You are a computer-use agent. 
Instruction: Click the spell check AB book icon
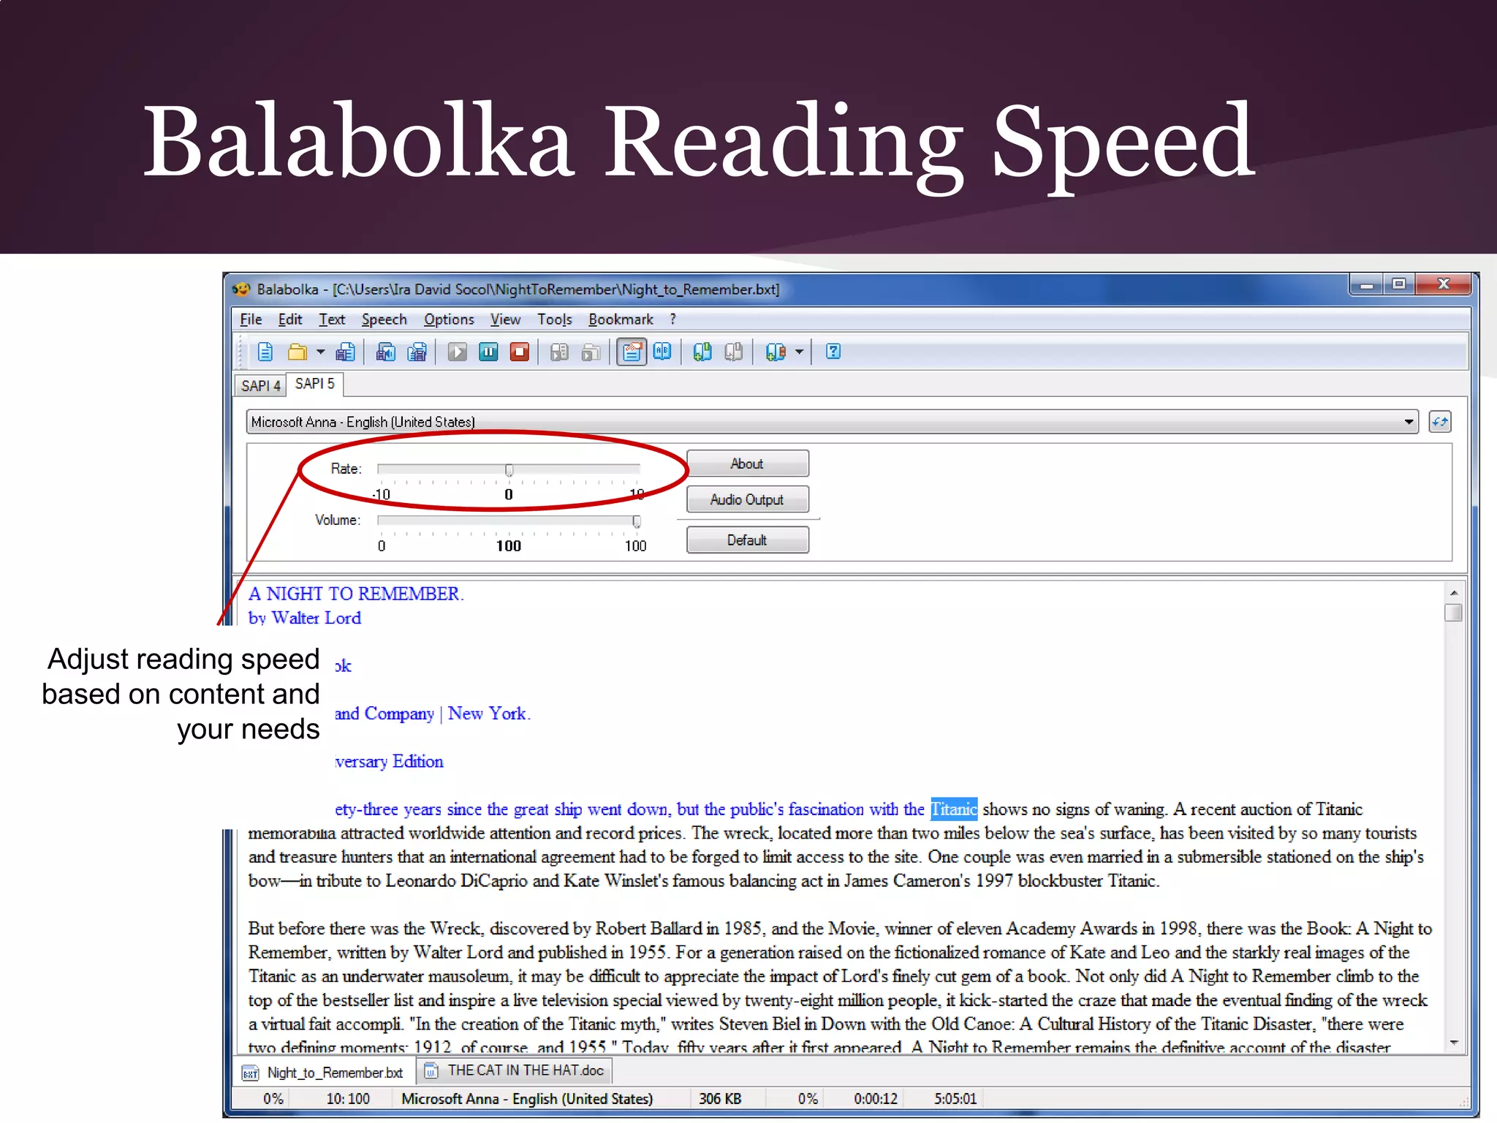[x=662, y=352]
